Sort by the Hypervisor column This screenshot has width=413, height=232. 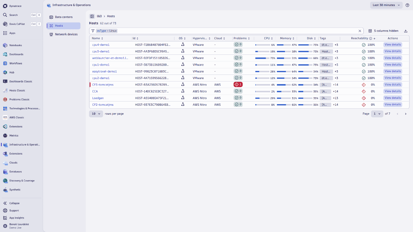pyautogui.click(x=201, y=38)
